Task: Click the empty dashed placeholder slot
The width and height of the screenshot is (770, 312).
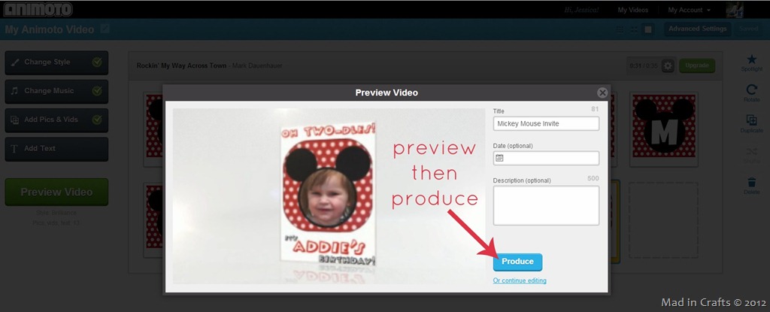Action: (x=663, y=220)
